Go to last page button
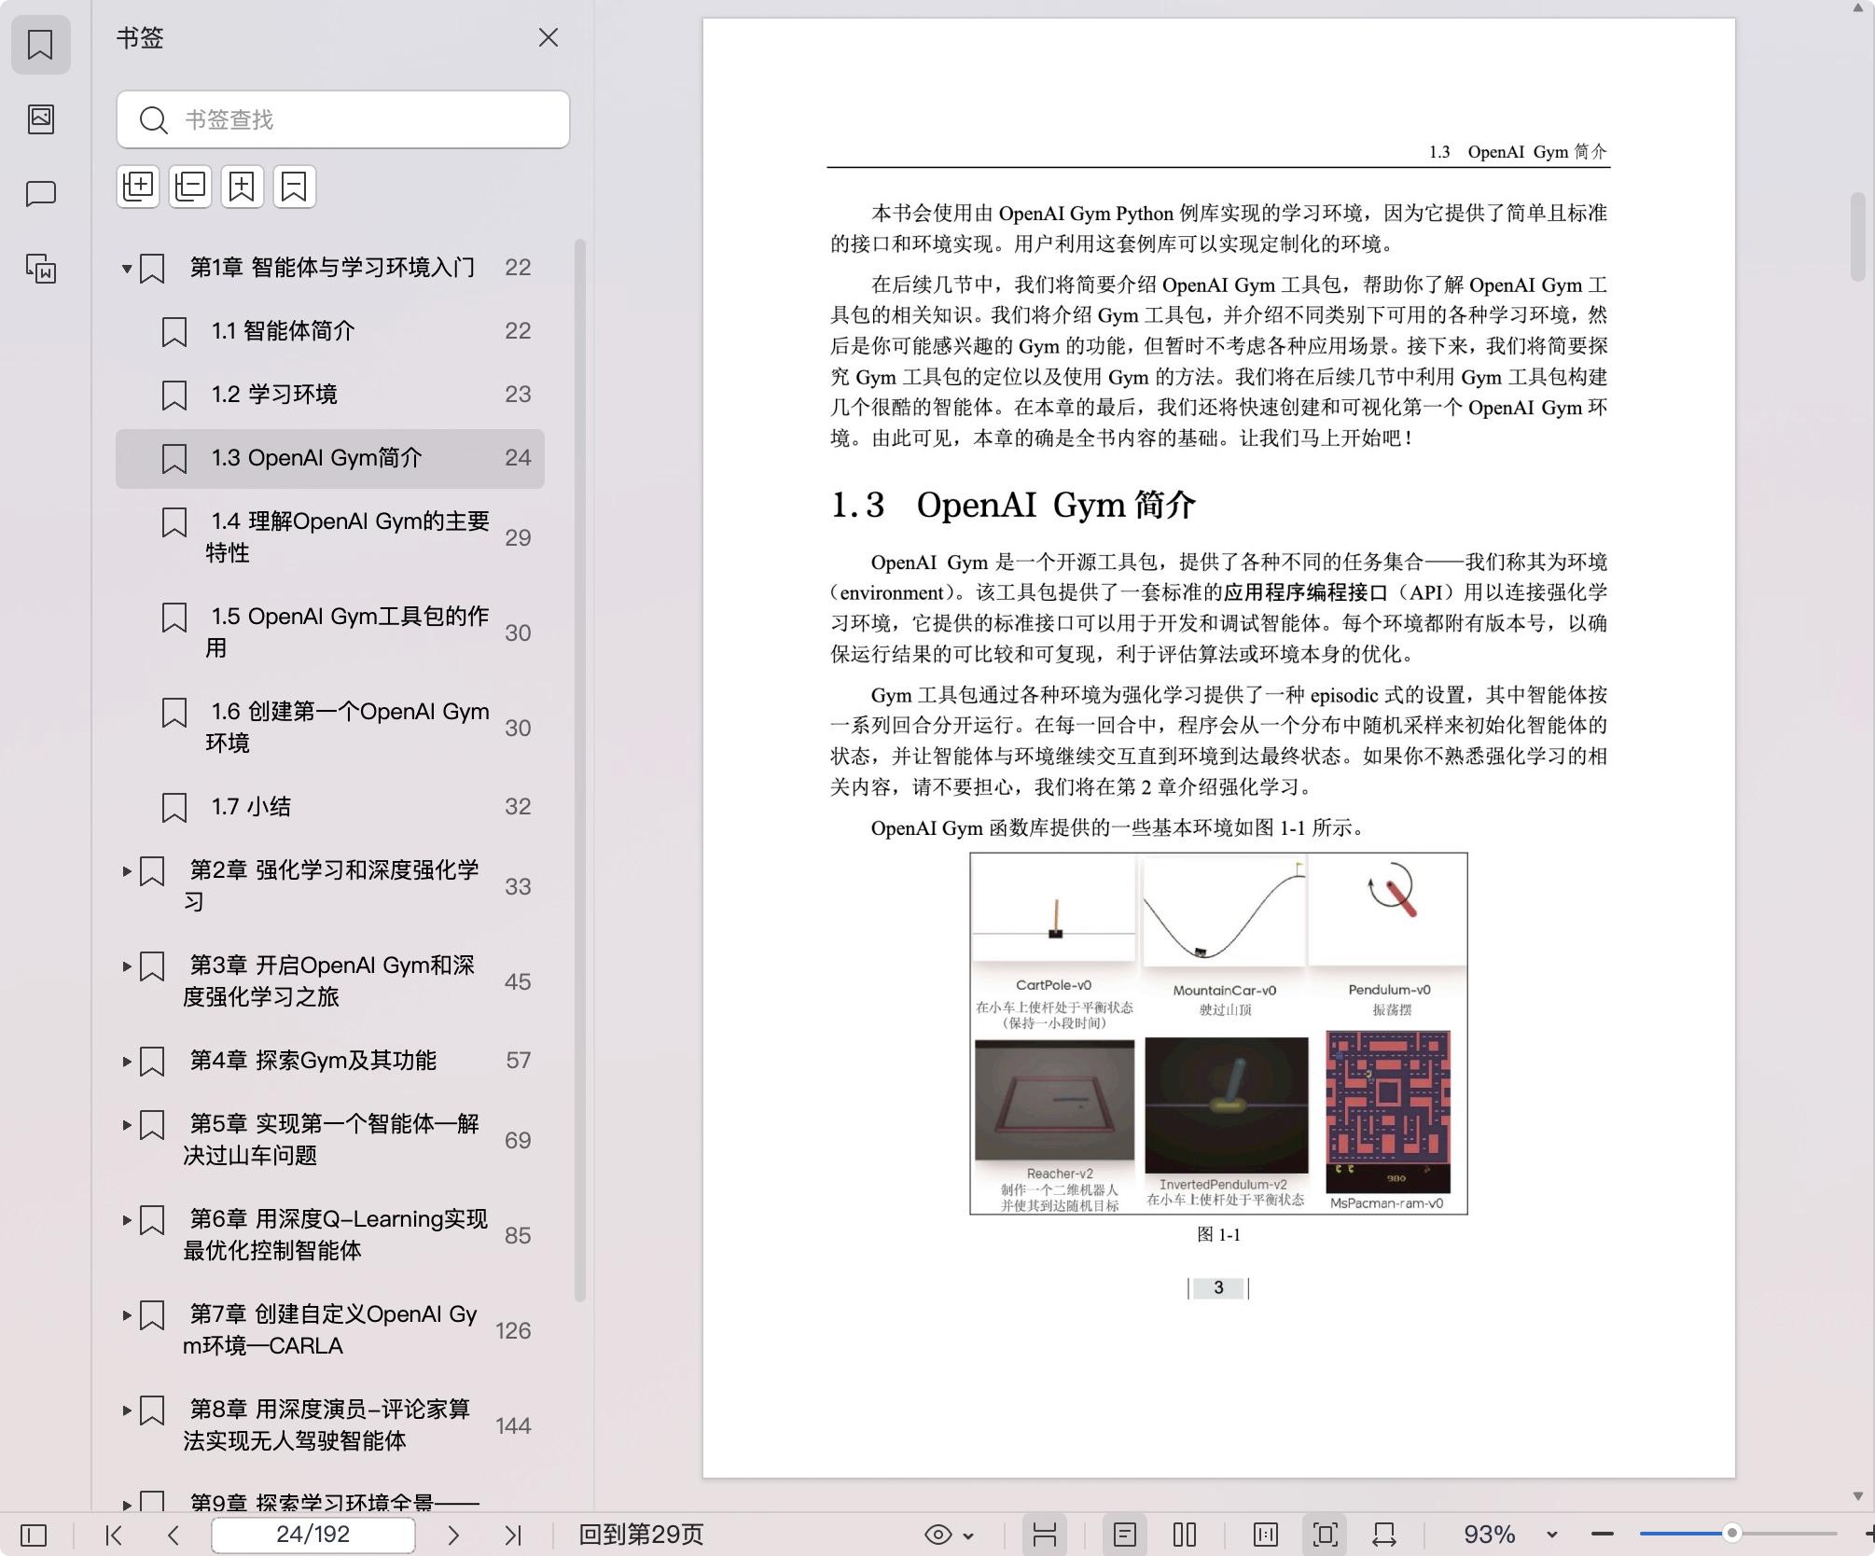 click(513, 1535)
